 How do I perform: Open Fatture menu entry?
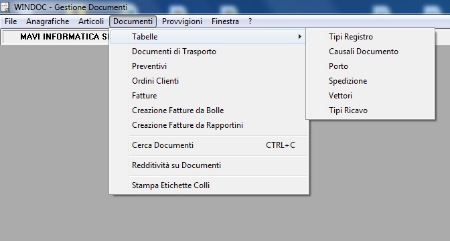208,96
